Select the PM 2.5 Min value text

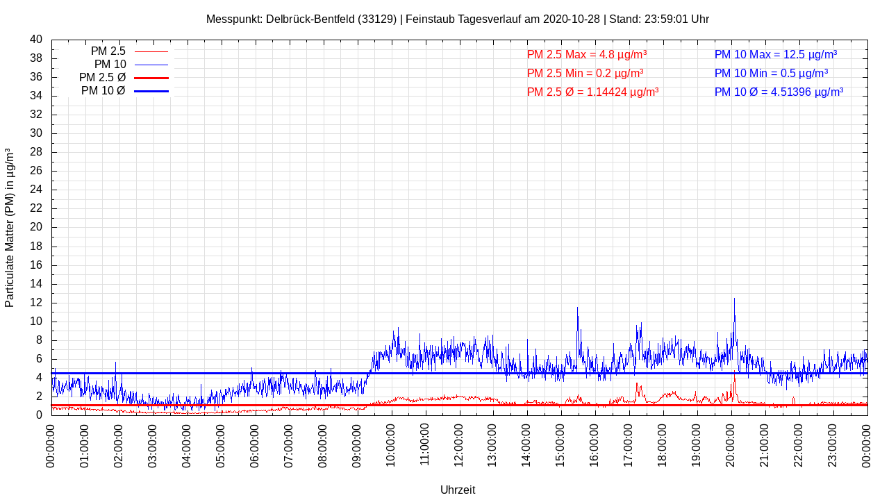tap(585, 73)
